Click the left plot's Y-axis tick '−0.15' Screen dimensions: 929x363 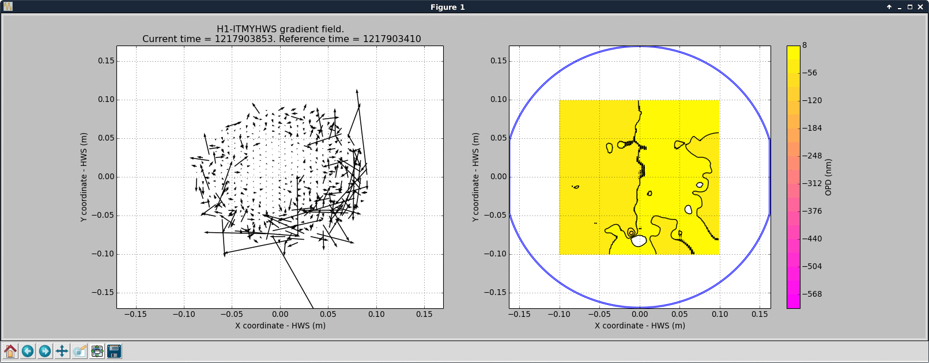(103, 292)
